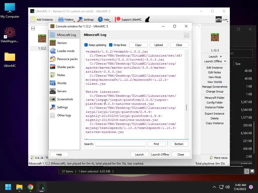The height and width of the screenshot is (193, 258).
Task: Click the Servers icon in sidebar
Action: click(53, 91)
